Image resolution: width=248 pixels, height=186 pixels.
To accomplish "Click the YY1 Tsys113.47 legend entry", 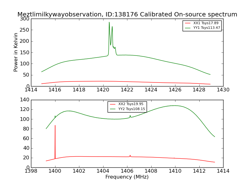I will pos(202,28).
